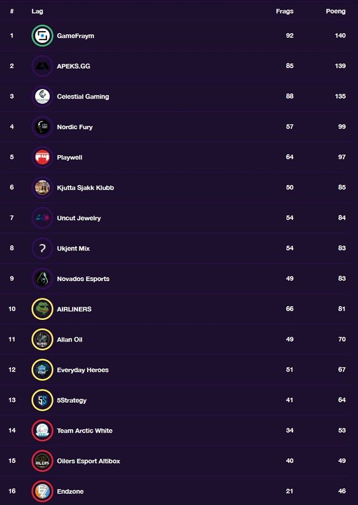Open the Novados Esports logo
This screenshot has width=358, height=505.
click(x=42, y=279)
